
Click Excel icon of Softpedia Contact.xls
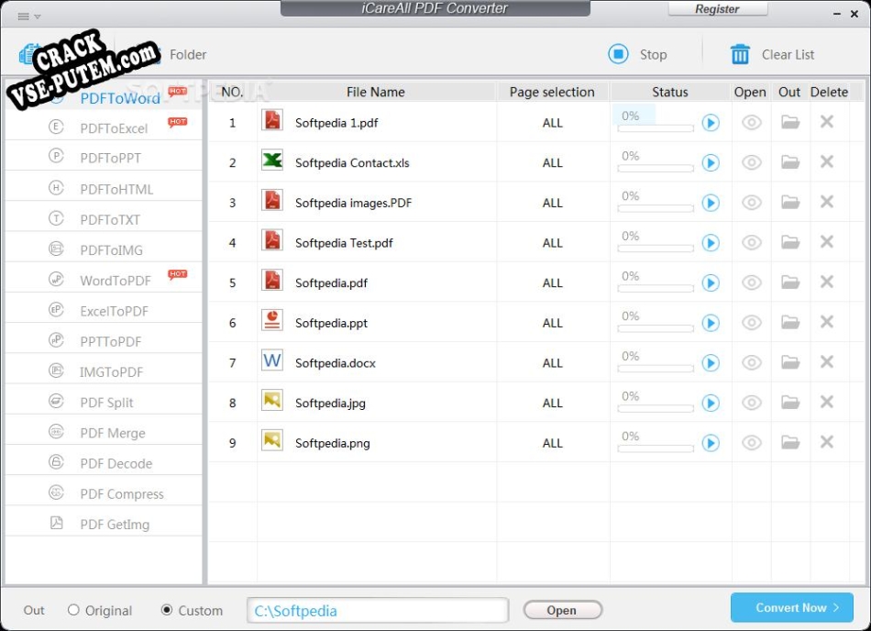(x=272, y=160)
